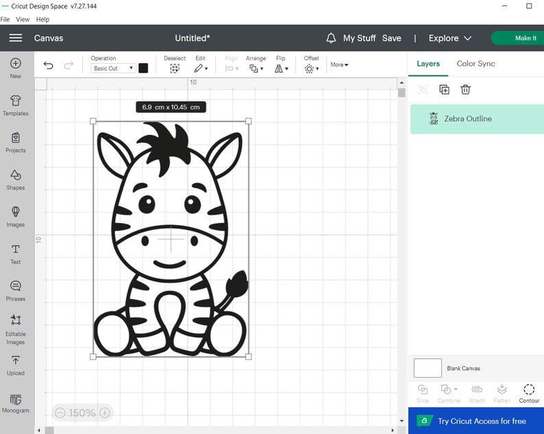544x434 pixels.
Task: Click the Untitled* project name
Action: (x=193, y=38)
